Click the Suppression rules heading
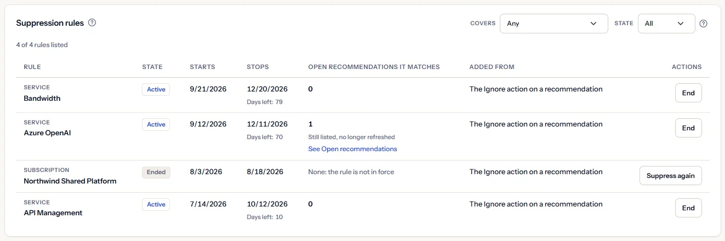Image resolution: width=725 pixels, height=241 pixels. pyautogui.click(x=50, y=23)
